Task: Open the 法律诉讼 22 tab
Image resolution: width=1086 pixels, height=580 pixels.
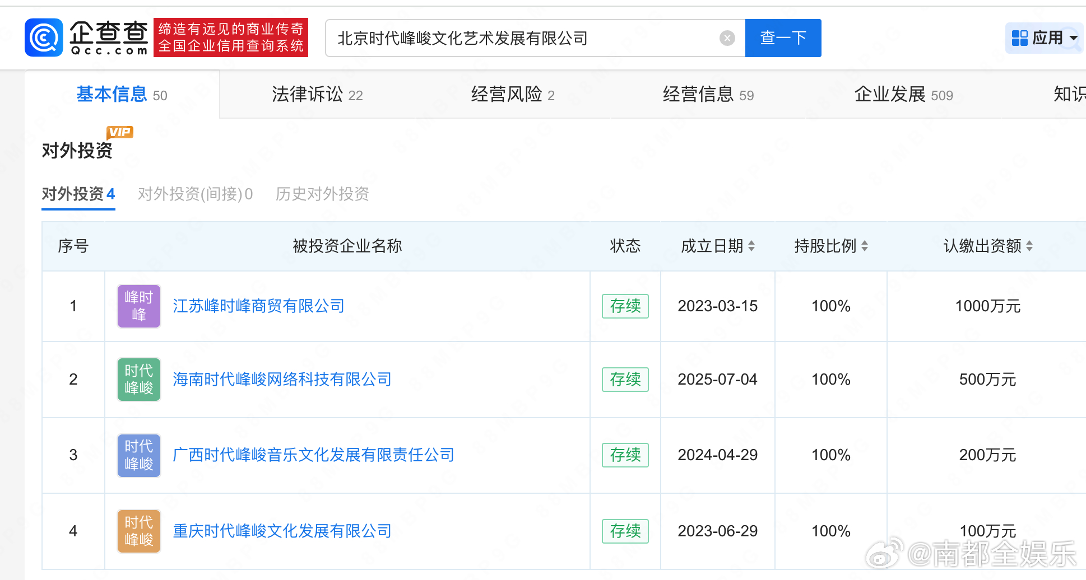Action: point(317,95)
